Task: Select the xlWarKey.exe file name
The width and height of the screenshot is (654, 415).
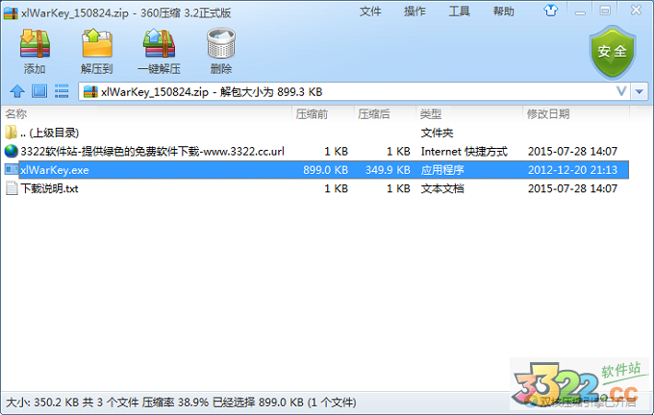Action: coord(55,170)
